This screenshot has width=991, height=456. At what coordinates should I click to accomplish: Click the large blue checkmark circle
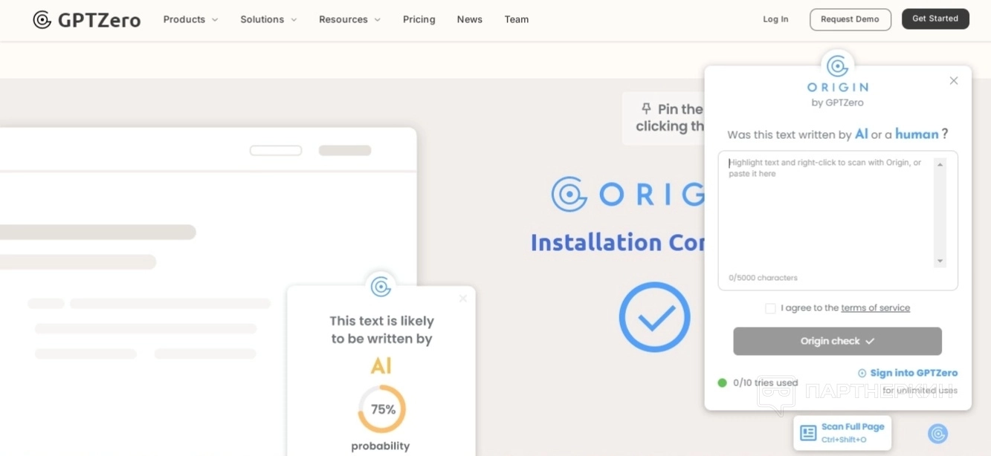point(655,317)
